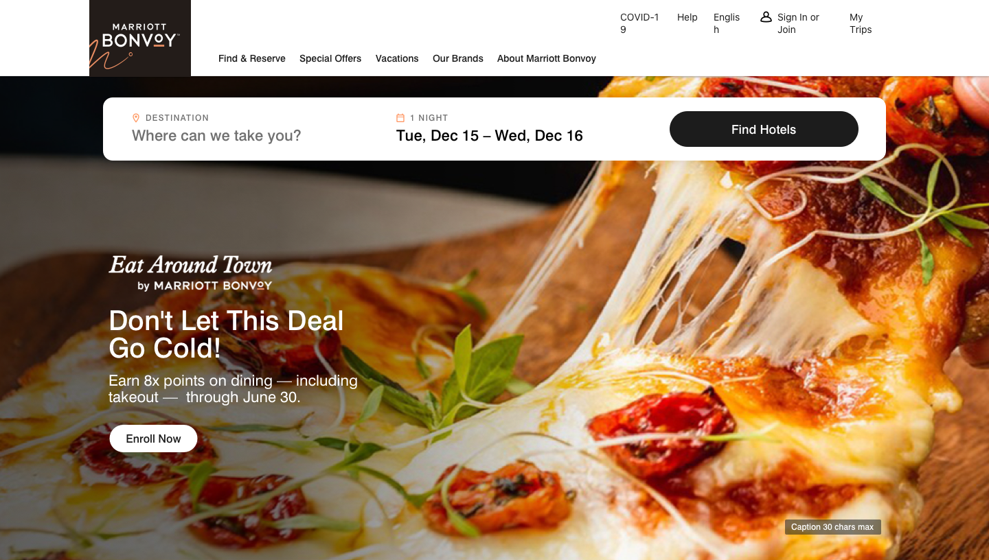Open About Marriott Bonvoy menu
Viewport: 989px width, 560px height.
click(x=547, y=58)
